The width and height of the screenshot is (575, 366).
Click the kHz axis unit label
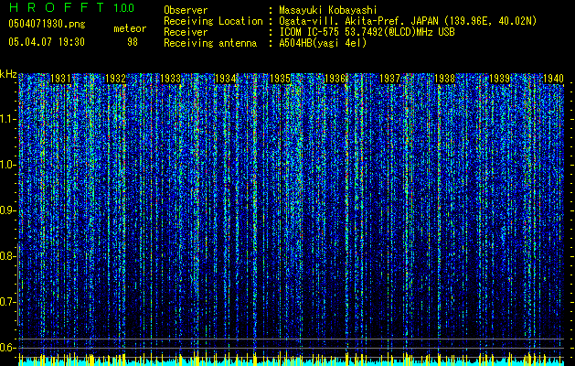[8, 74]
